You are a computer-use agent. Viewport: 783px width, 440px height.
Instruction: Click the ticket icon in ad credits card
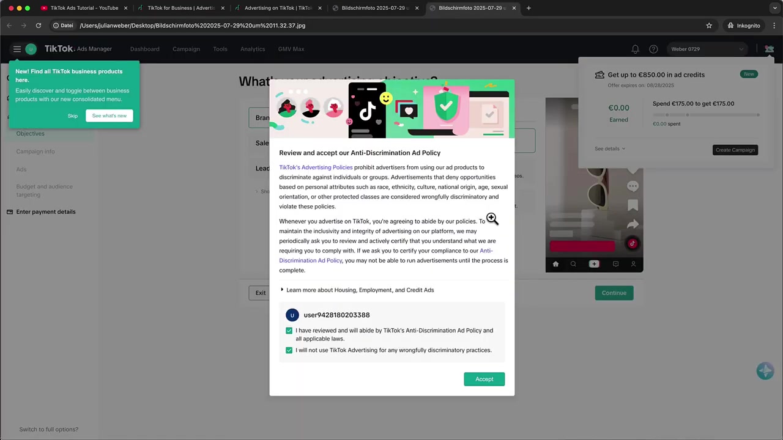(x=599, y=75)
